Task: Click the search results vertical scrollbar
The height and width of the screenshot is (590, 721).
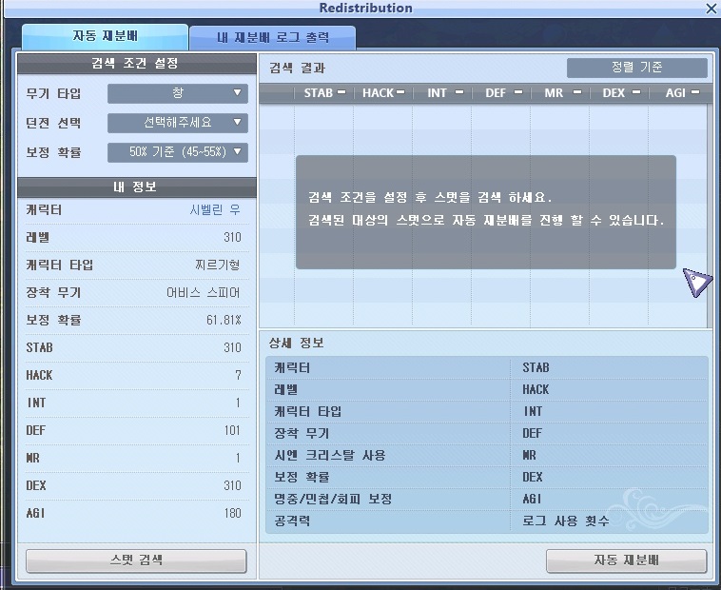Action: [709, 215]
